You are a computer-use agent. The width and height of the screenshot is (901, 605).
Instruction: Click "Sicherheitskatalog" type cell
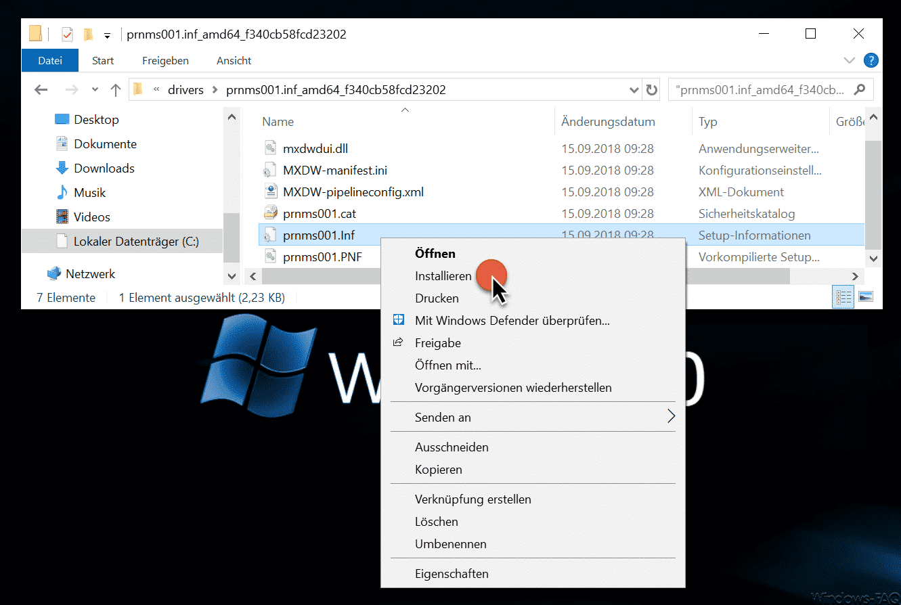pos(747,213)
